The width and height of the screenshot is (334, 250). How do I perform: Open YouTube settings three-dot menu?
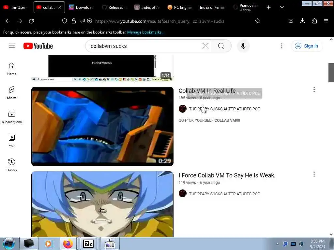(x=281, y=46)
